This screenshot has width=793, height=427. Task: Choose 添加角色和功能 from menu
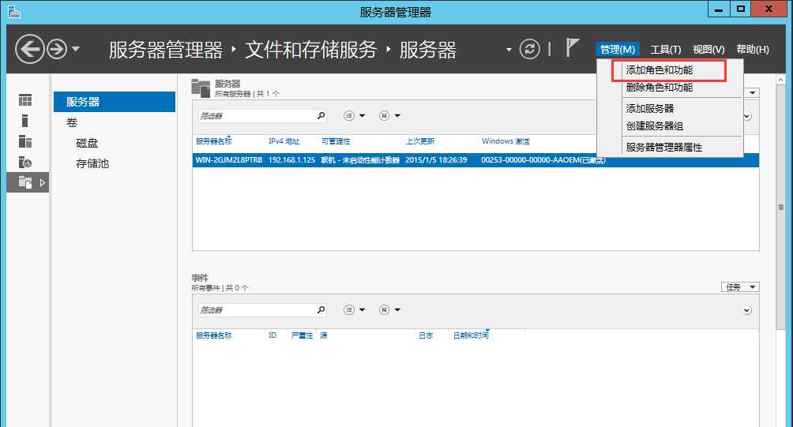point(660,70)
